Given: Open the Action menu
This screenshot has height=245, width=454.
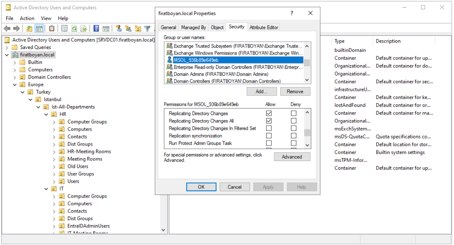Looking at the screenshot, I should pyautogui.click(x=27, y=18).
